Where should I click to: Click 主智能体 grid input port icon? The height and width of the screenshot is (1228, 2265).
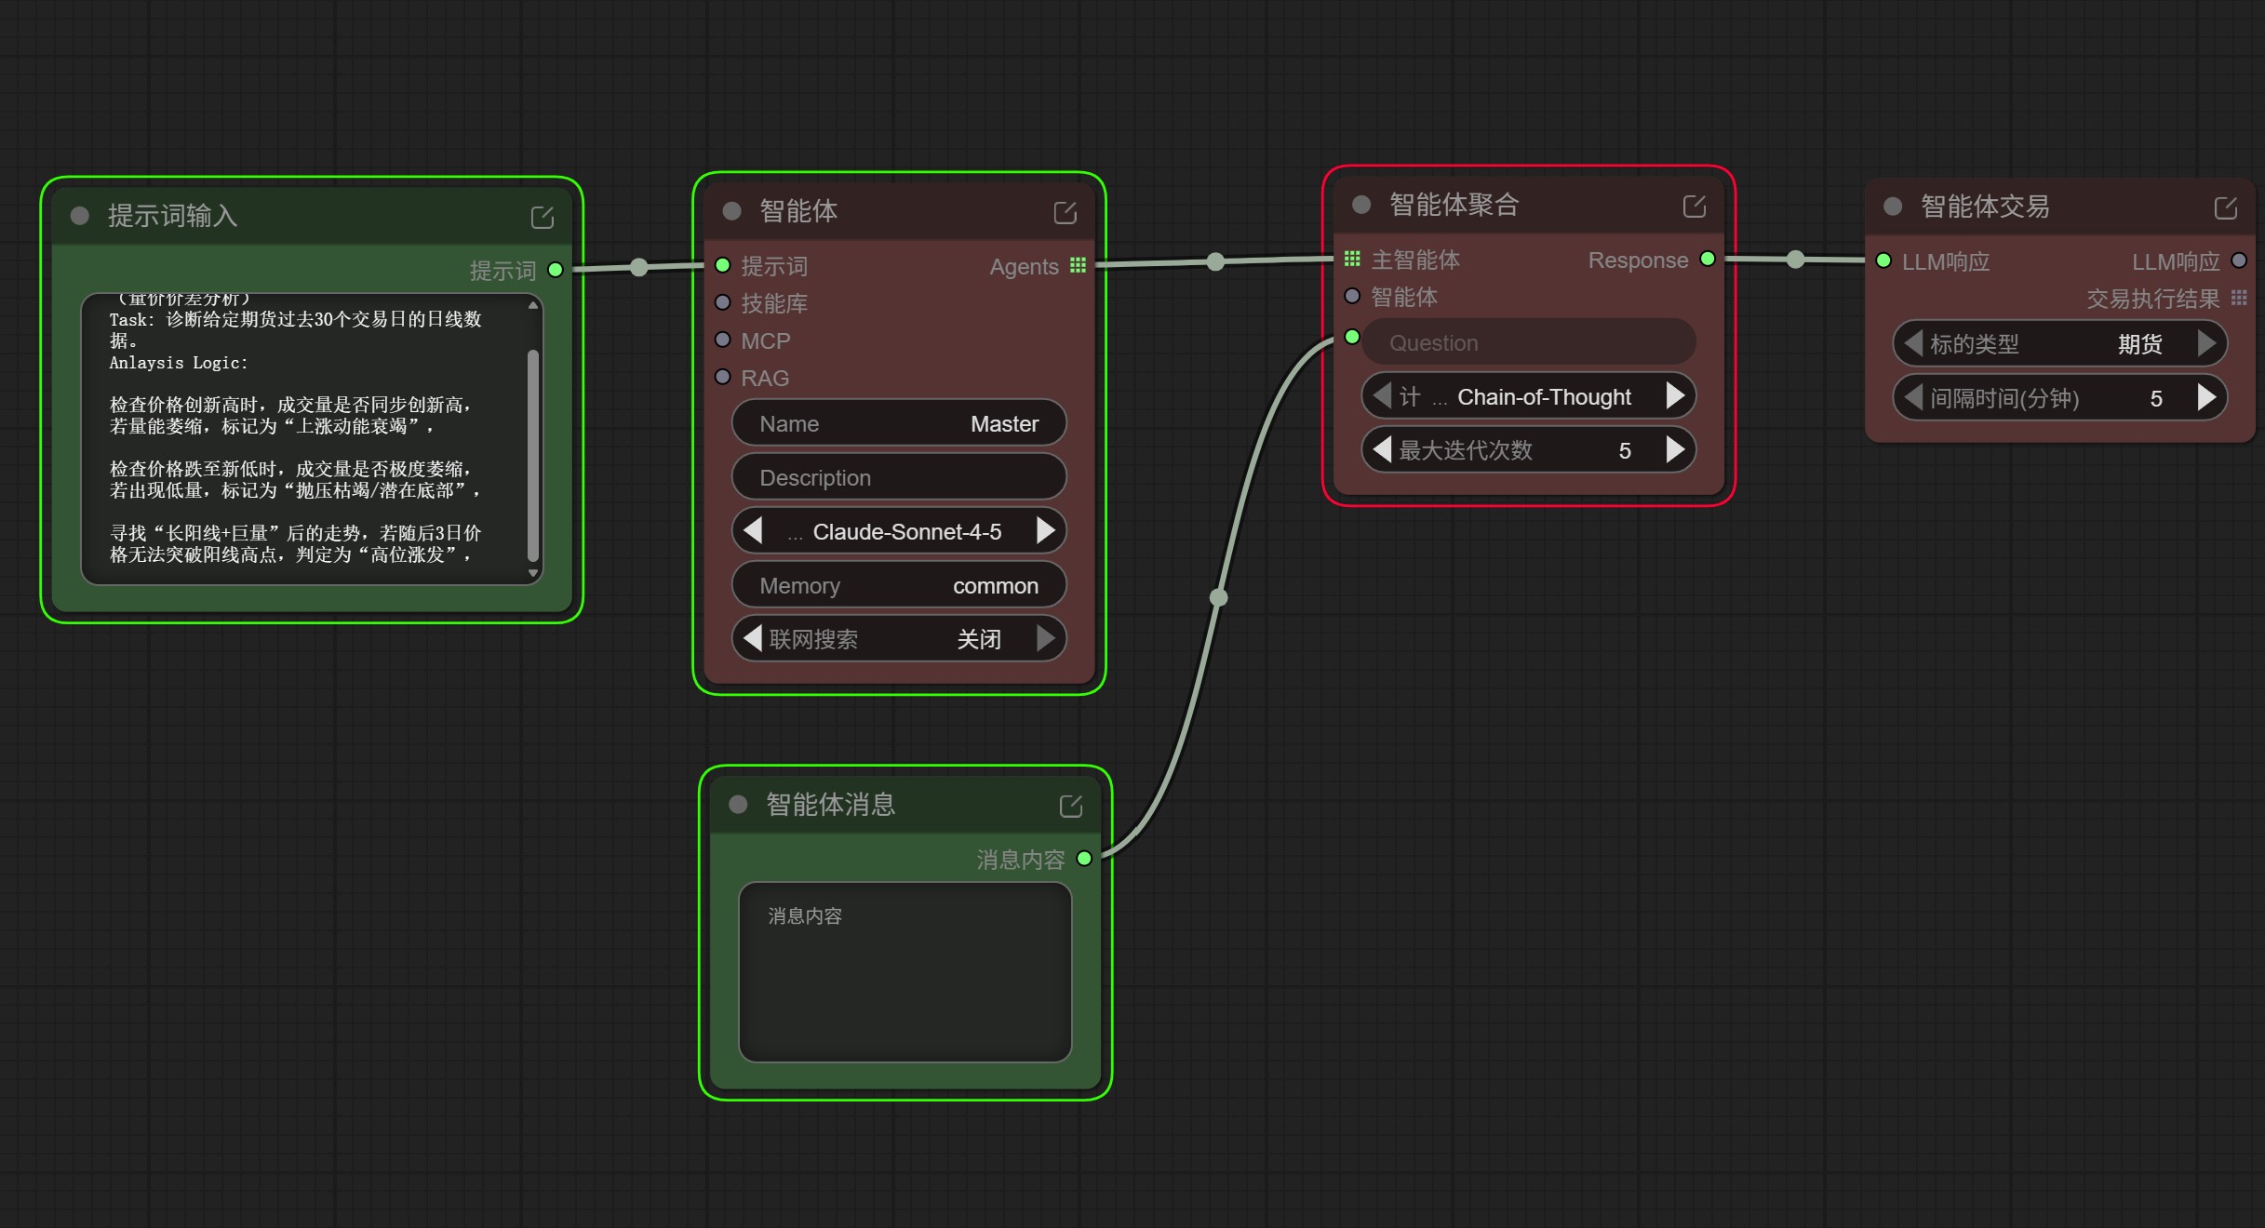[1352, 259]
